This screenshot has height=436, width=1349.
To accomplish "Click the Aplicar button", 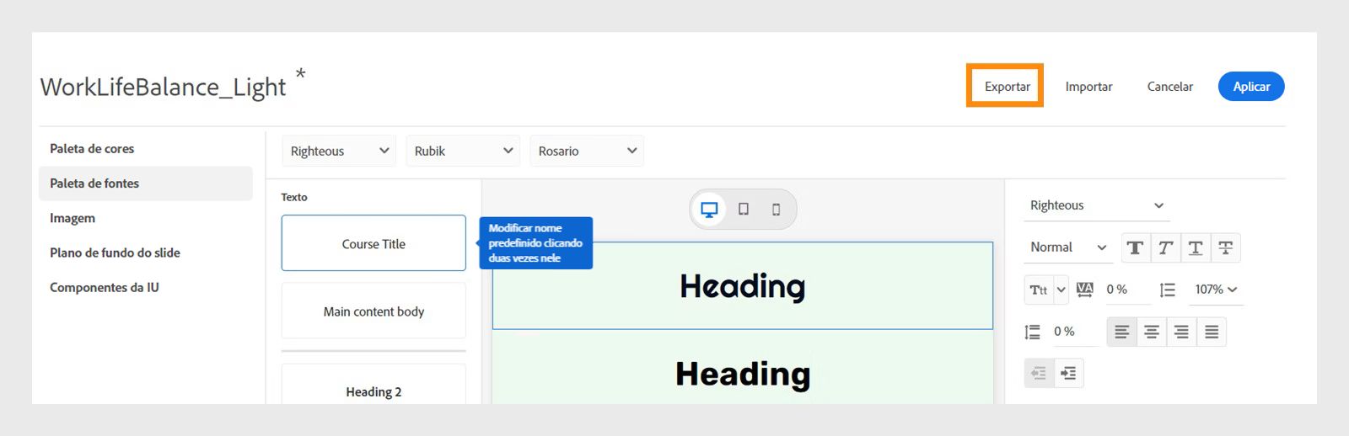I will pos(1251,87).
